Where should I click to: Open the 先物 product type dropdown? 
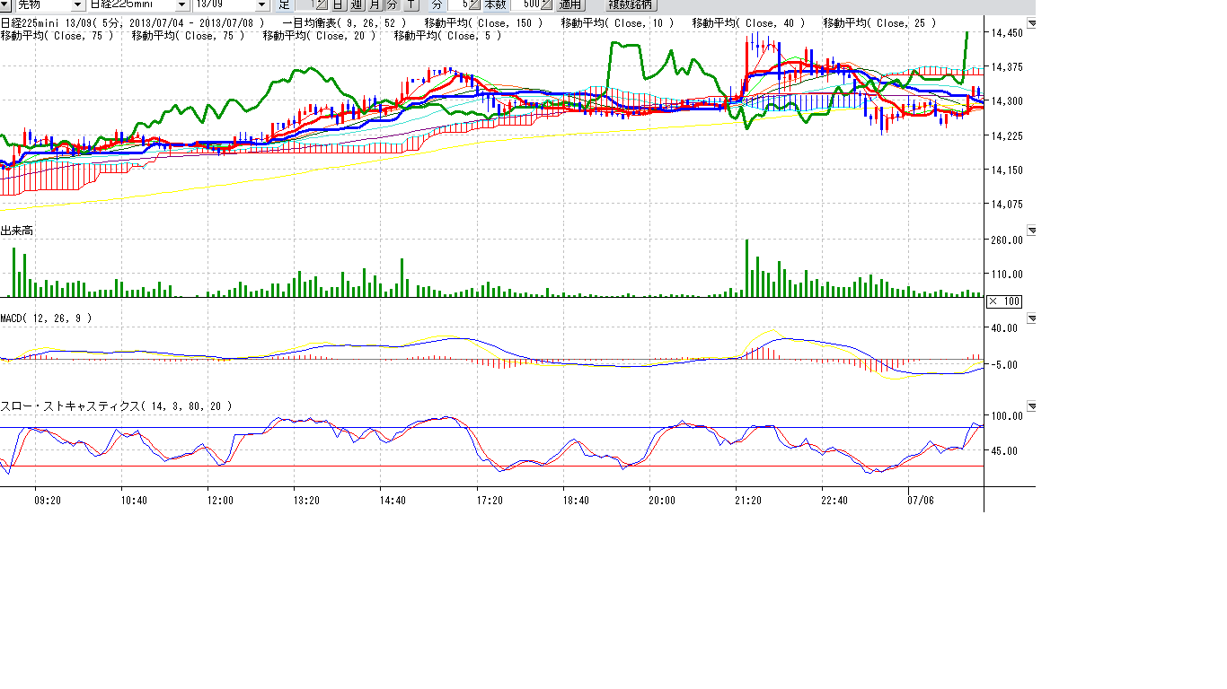(x=77, y=4)
